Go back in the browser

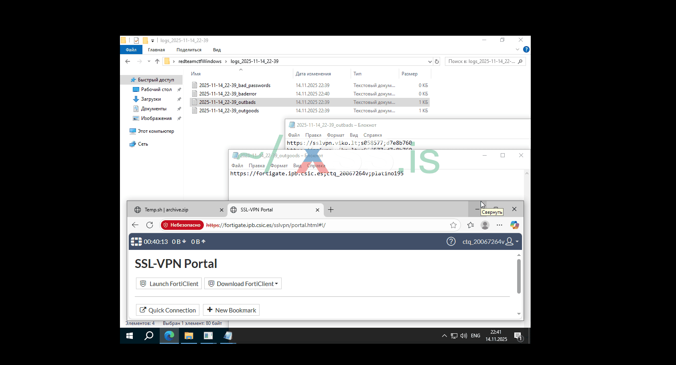click(135, 225)
